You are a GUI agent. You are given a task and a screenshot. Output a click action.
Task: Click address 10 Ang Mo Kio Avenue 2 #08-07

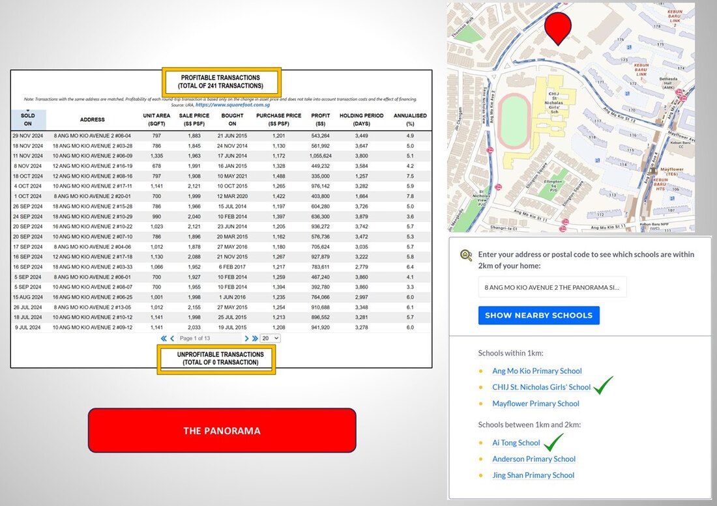[93, 287]
